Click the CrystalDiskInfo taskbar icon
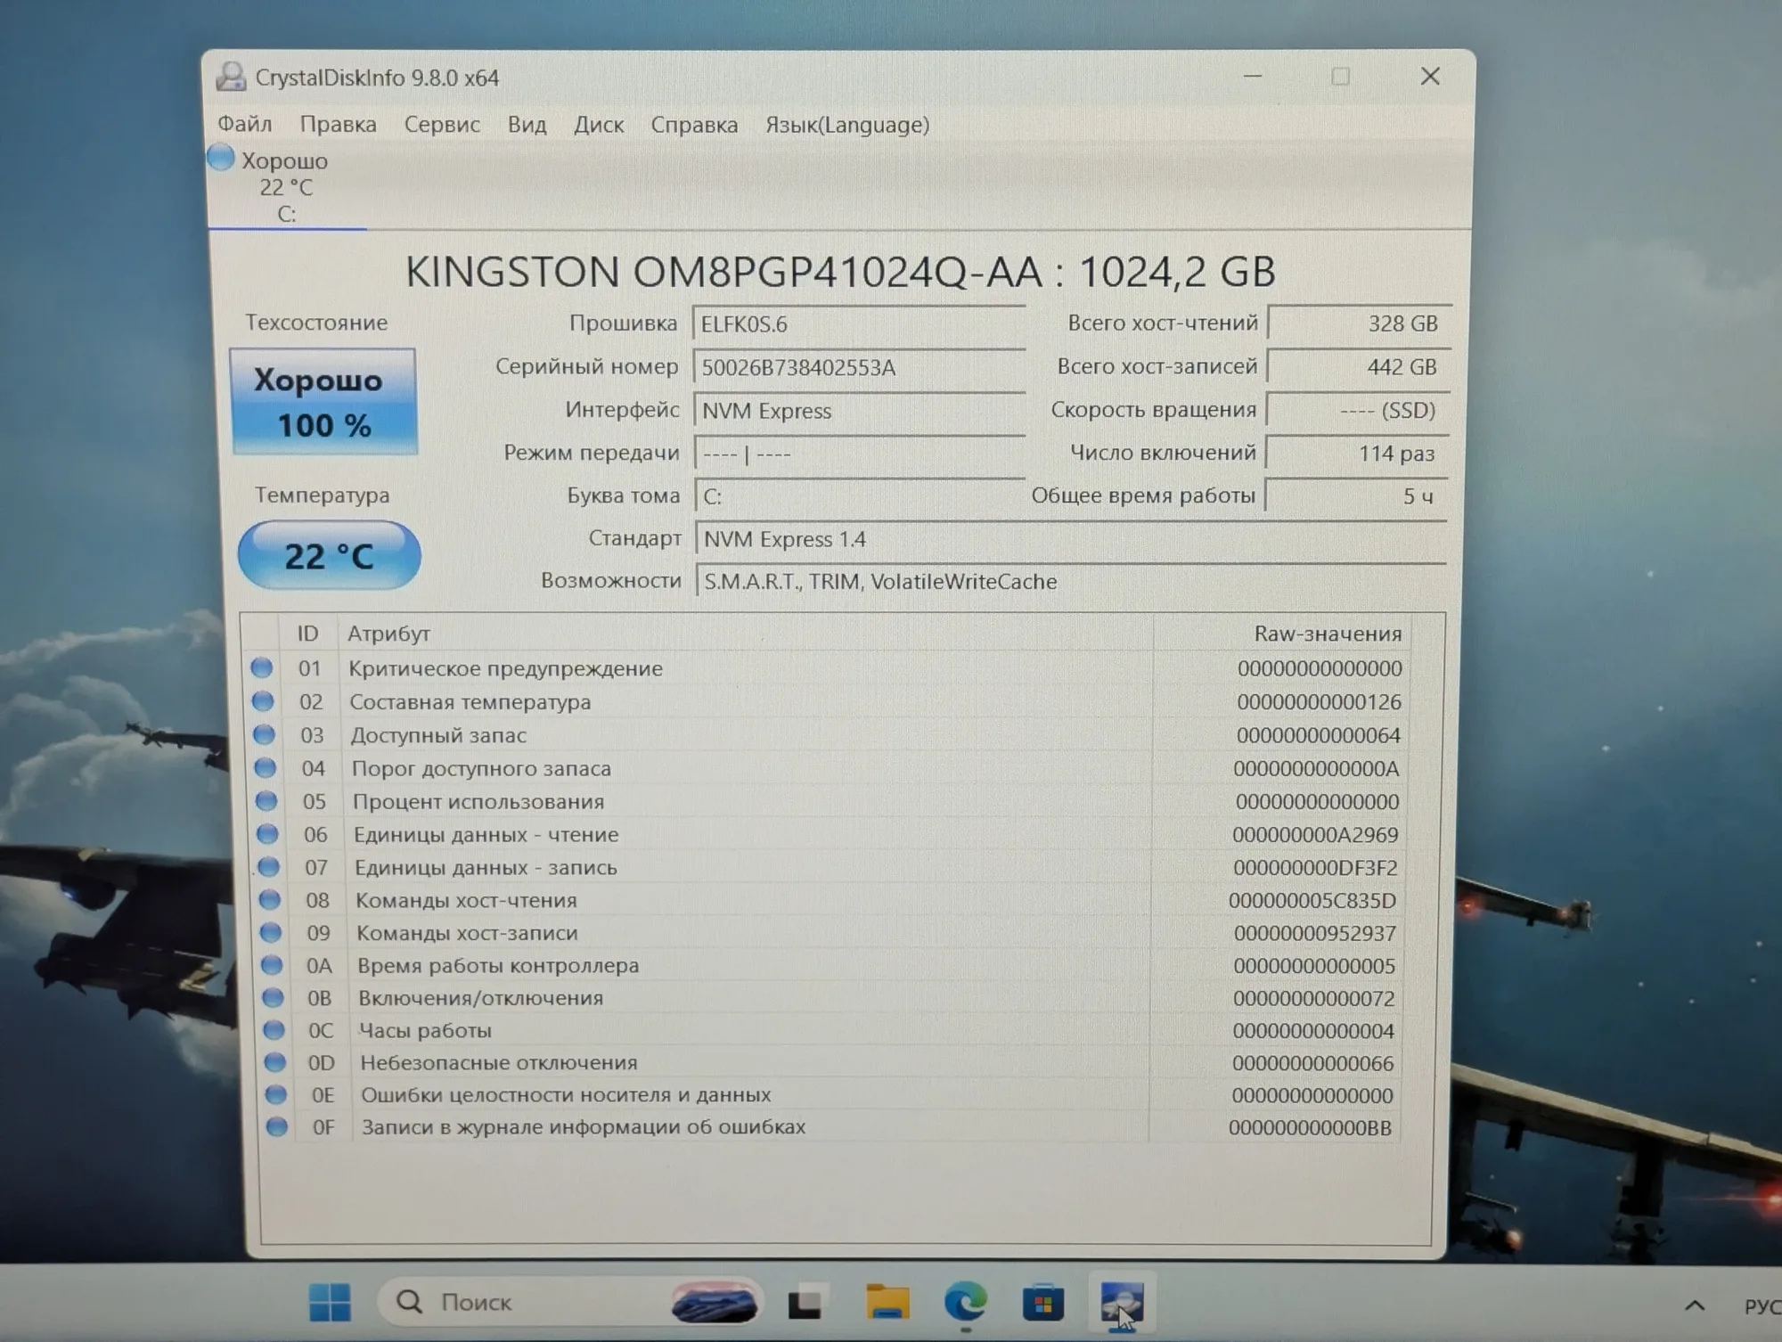 pos(1122,1304)
